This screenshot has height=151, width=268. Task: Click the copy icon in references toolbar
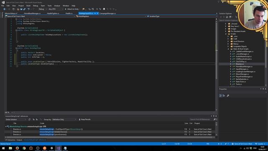click(x=29, y=120)
